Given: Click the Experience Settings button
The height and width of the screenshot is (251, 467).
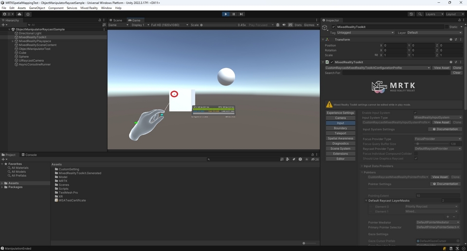Looking at the screenshot, I should click(x=341, y=113).
